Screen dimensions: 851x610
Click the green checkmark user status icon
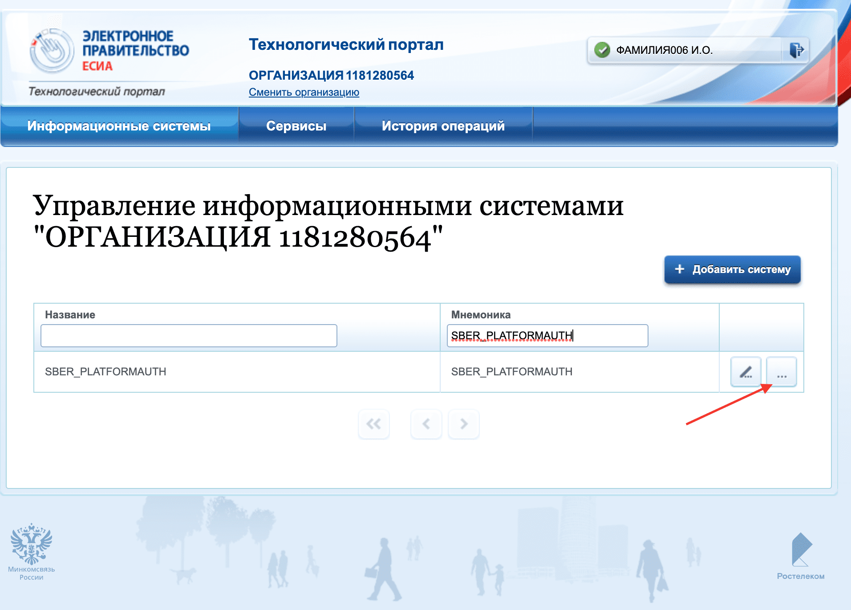(602, 49)
